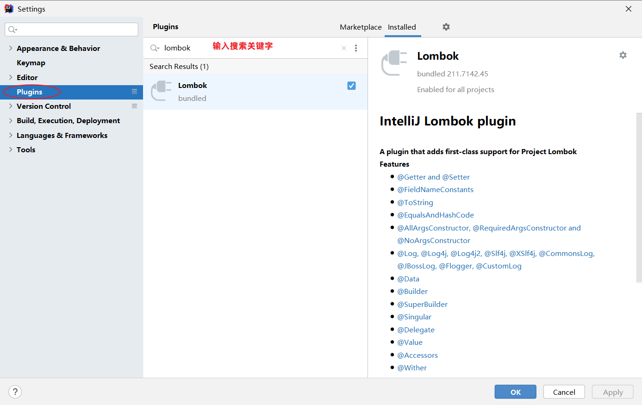
Task: Click the settings search magnifier icon
Action: tap(12, 30)
